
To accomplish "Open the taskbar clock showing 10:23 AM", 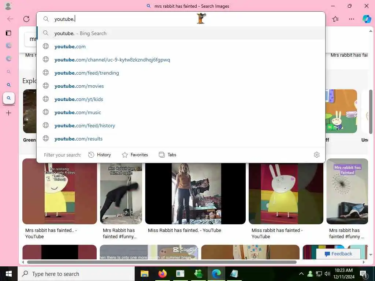I will (344, 274).
